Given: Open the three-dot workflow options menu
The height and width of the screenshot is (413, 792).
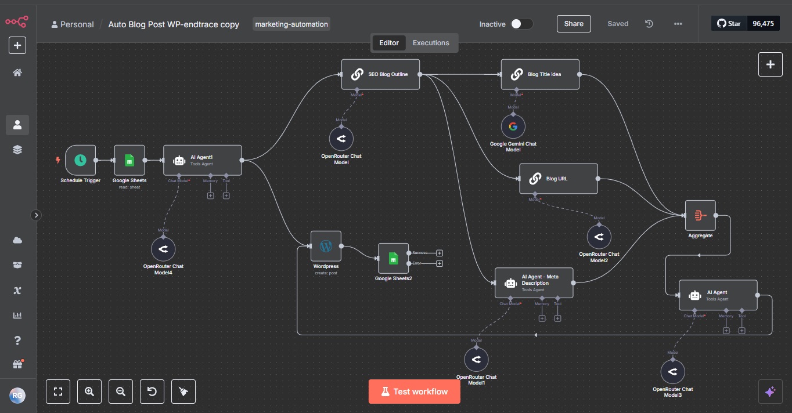Looking at the screenshot, I should pos(678,24).
